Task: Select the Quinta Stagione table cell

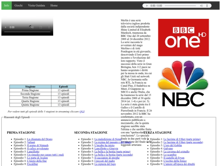Action: [x=30, y=105]
